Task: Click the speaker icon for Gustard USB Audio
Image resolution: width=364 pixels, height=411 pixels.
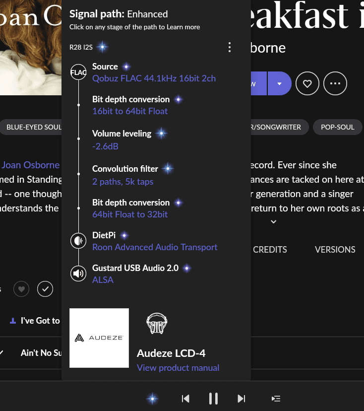Action: pos(78,274)
